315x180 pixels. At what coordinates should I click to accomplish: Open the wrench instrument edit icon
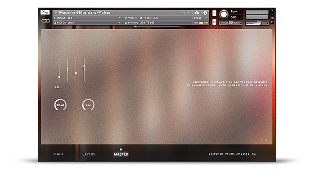point(45,12)
